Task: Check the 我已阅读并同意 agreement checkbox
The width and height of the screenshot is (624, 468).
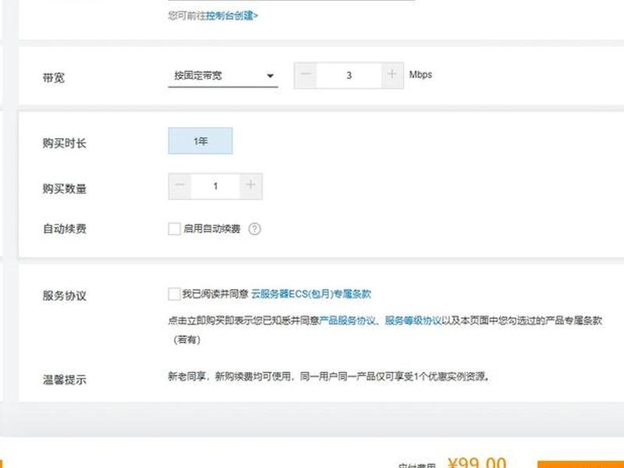Action: pyautogui.click(x=174, y=294)
